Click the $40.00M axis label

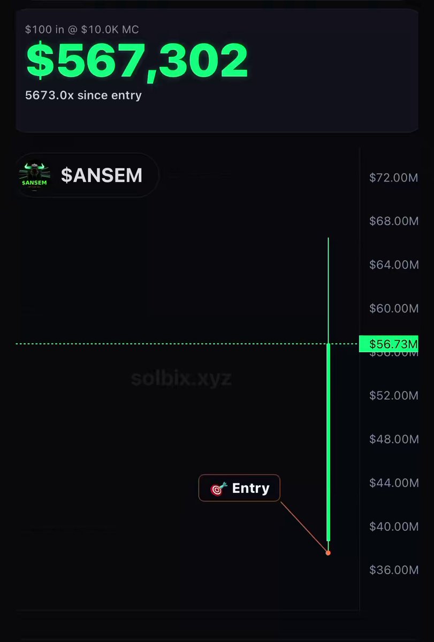pos(393,526)
